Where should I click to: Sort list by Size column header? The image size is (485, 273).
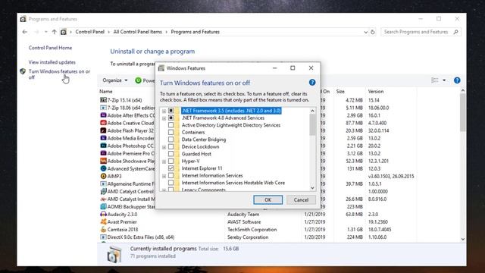[340, 92]
